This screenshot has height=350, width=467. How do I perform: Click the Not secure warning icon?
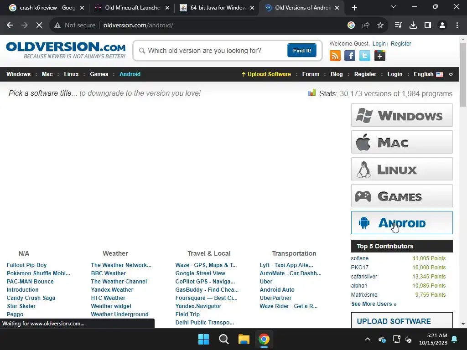57,26
